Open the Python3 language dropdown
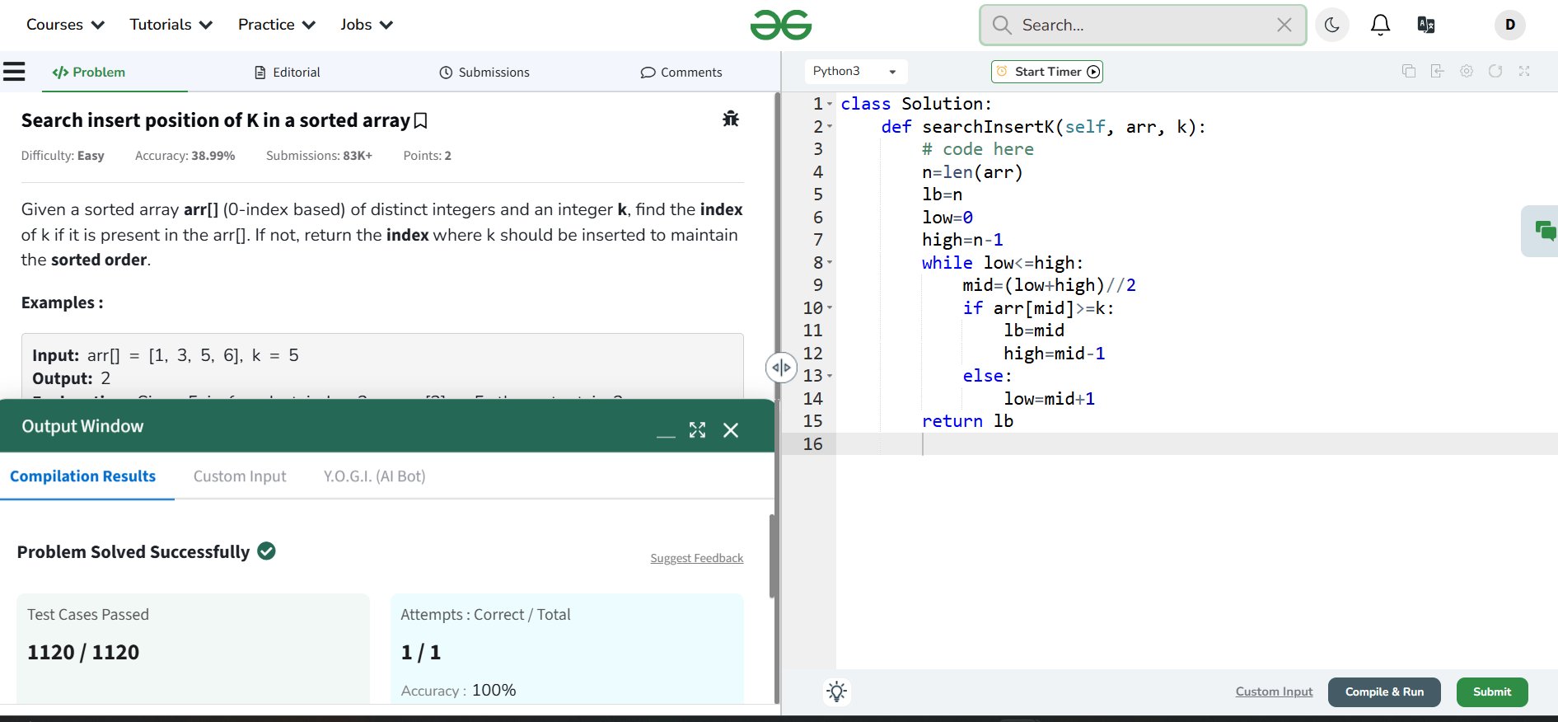Image resolution: width=1558 pixels, height=722 pixels. point(854,72)
